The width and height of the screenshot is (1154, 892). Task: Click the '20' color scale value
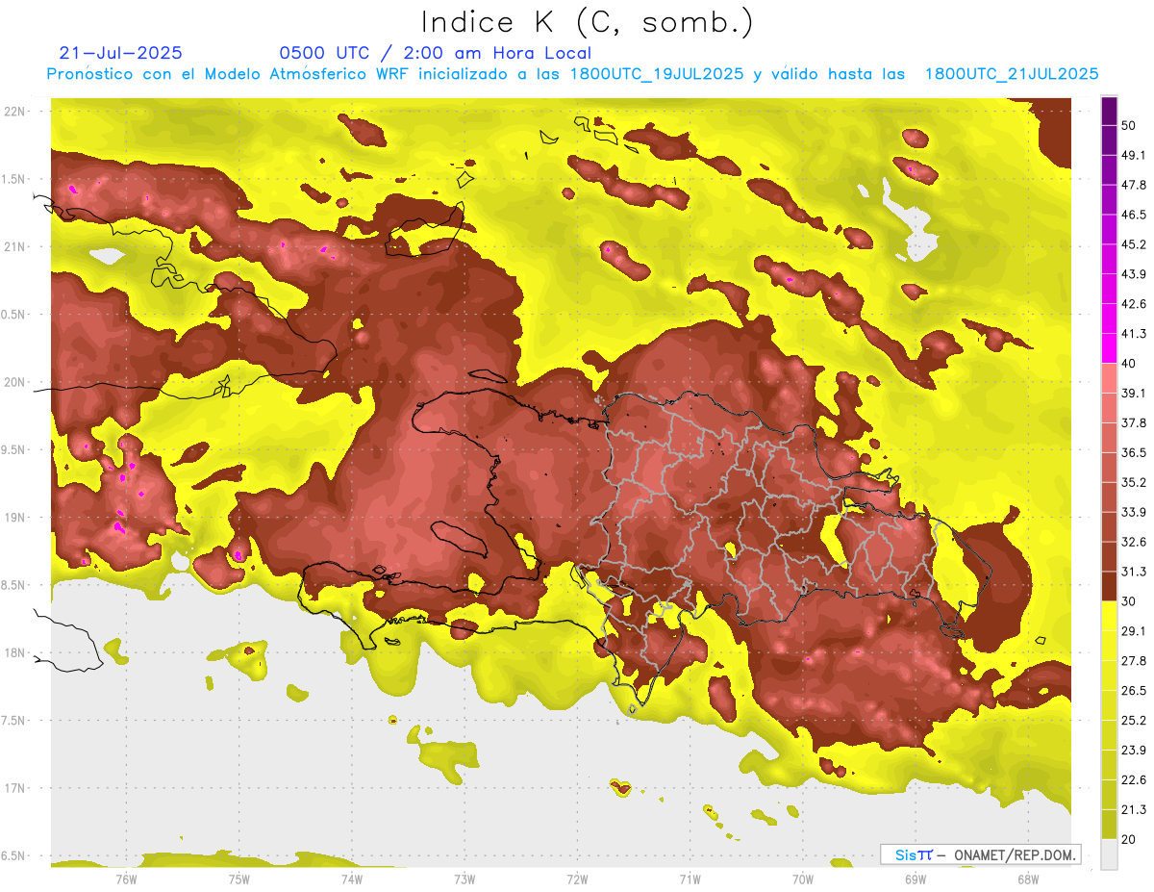coord(1129,840)
